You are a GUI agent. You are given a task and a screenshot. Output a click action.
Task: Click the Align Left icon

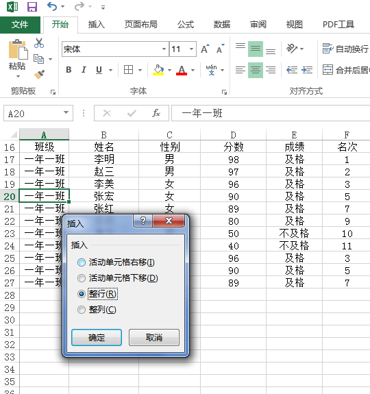pos(241,70)
